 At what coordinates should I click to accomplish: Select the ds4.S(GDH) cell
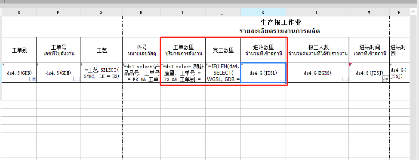(58, 73)
